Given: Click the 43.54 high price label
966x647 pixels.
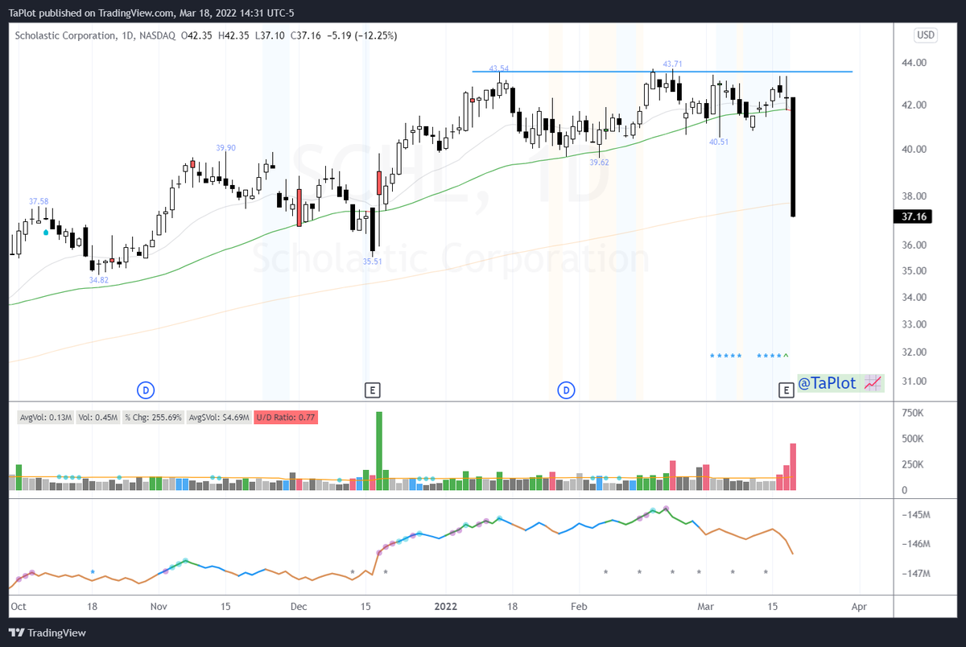Looking at the screenshot, I should tap(499, 68).
